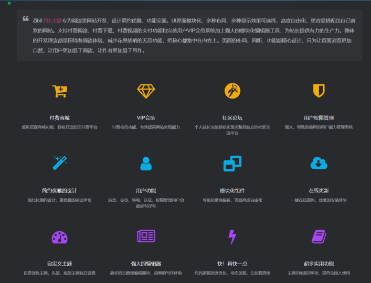The image size is (371, 283).
Task: Click the quotation mark icon in the quote box
Action: coord(26,19)
